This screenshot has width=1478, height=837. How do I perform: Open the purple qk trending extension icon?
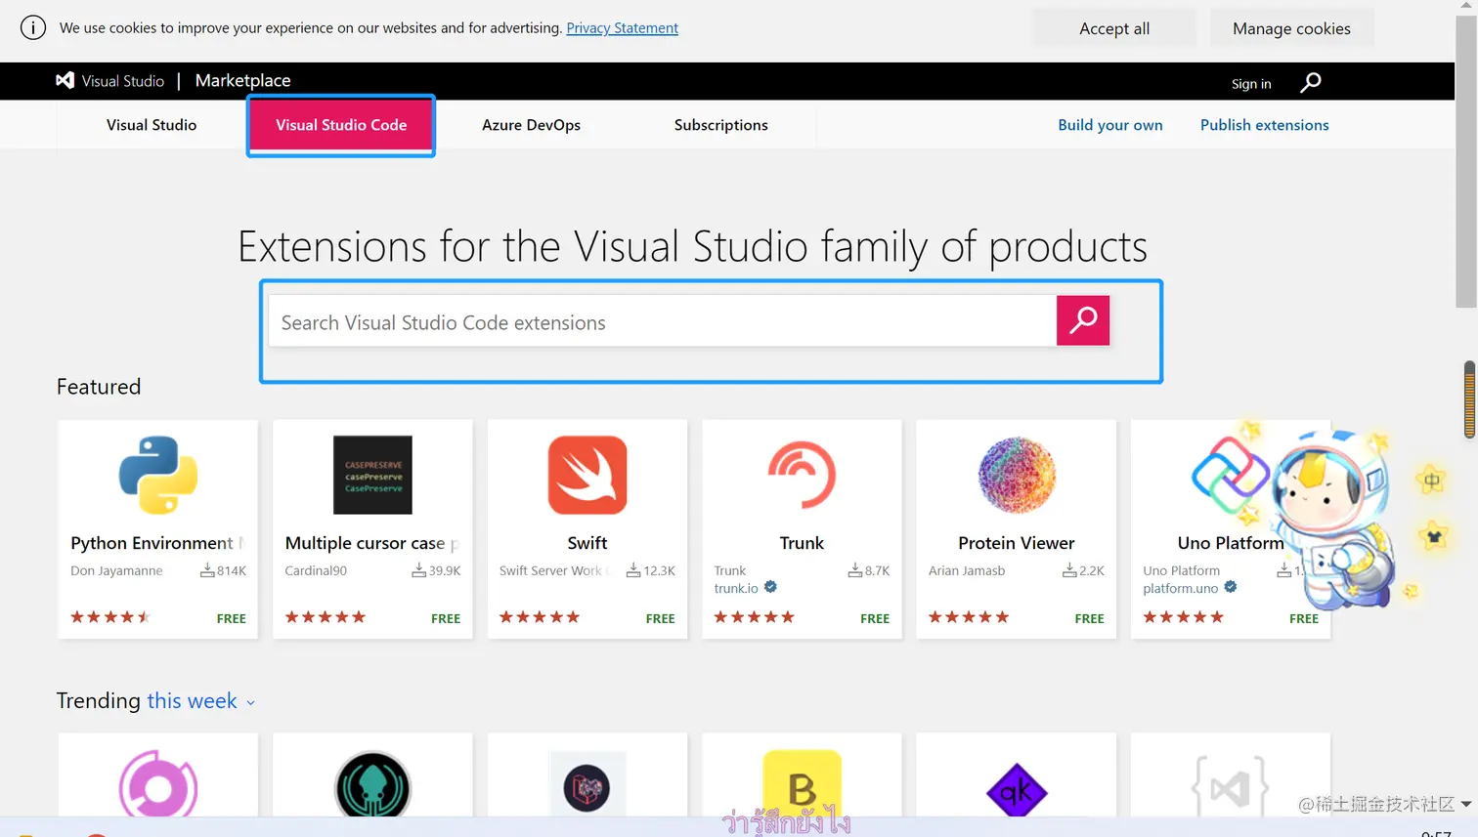click(x=1016, y=788)
